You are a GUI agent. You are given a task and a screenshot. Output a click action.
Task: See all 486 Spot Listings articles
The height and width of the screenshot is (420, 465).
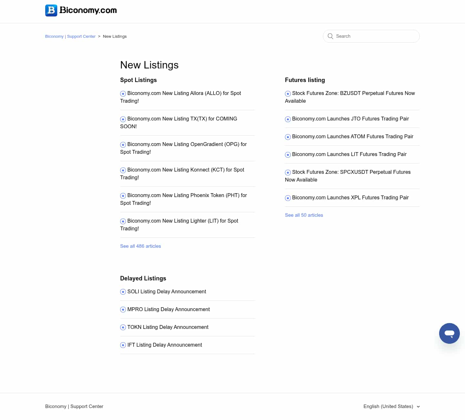tap(140, 246)
